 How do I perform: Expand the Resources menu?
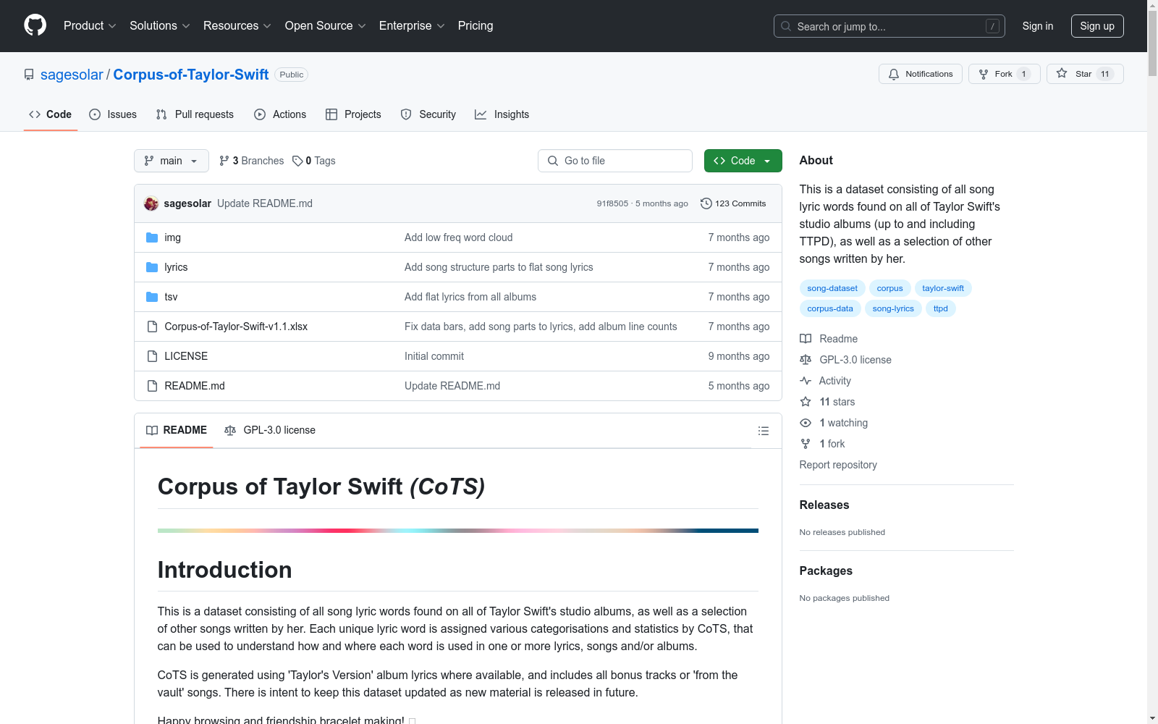coord(237,25)
